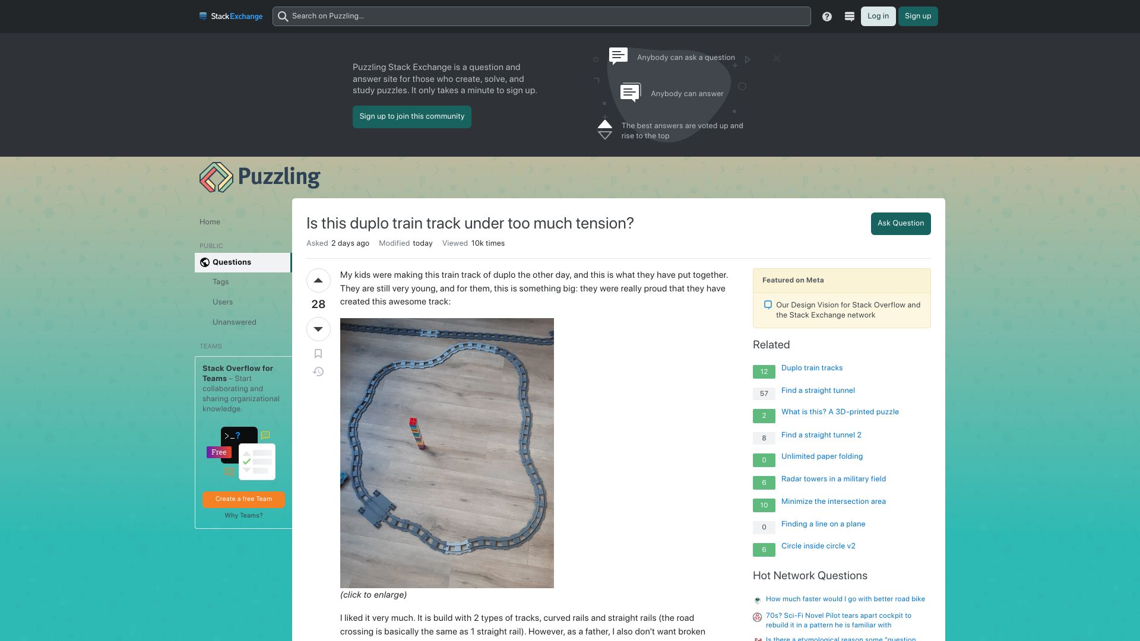Open Circle inside circle v2 question
Screen dimensions: 1140x641
coord(818,546)
